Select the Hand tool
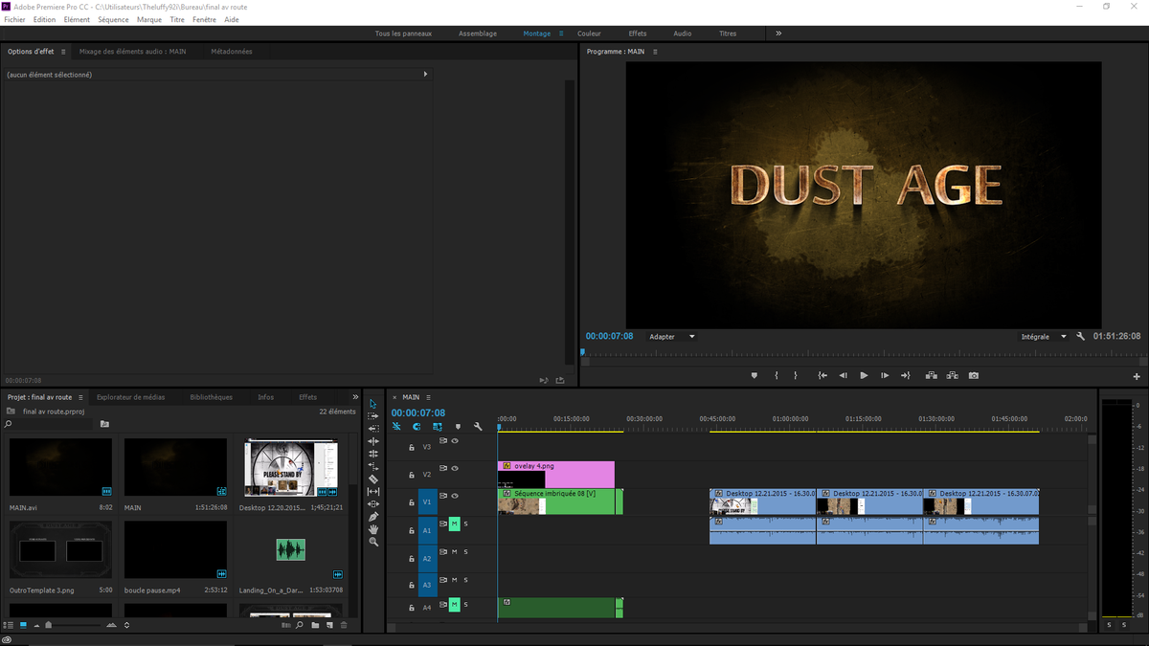The width and height of the screenshot is (1149, 646). (x=373, y=529)
